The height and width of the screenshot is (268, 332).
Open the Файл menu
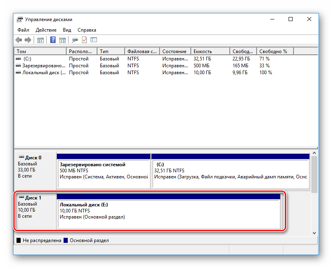pyautogui.click(x=23, y=30)
